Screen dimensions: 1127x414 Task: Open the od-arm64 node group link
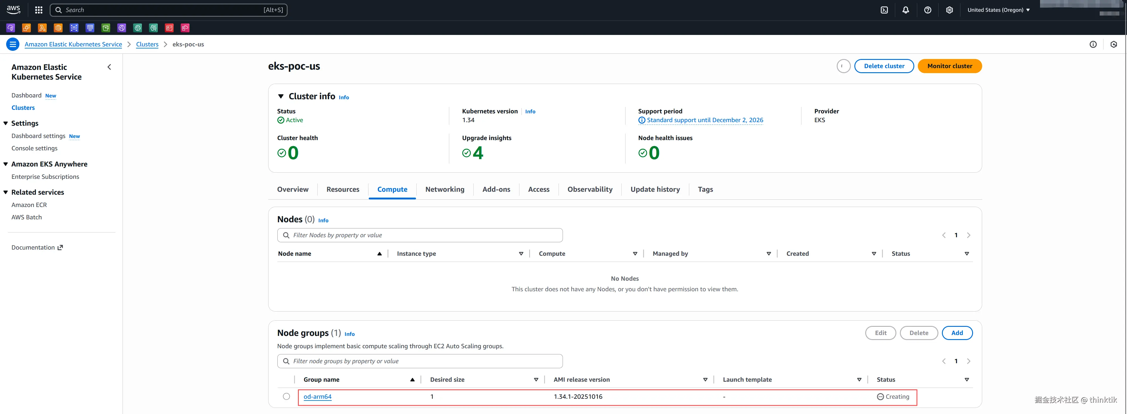coord(317,396)
